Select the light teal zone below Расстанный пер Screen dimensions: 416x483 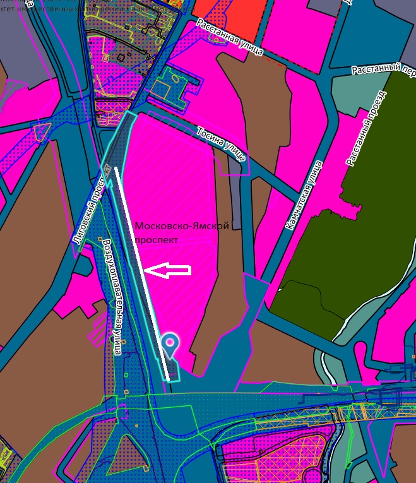tap(354, 95)
